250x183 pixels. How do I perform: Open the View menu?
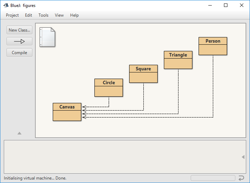[59, 15]
